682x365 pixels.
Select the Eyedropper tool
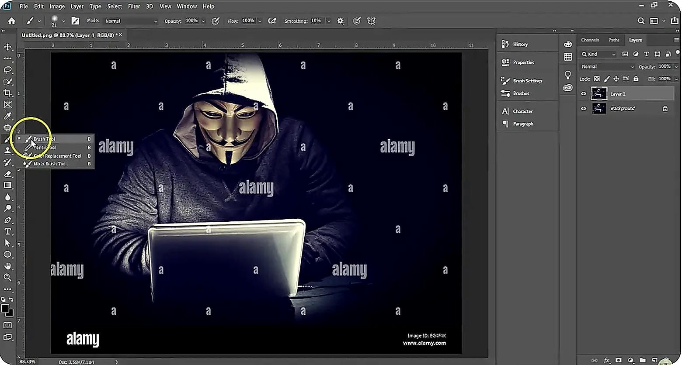tap(7, 116)
